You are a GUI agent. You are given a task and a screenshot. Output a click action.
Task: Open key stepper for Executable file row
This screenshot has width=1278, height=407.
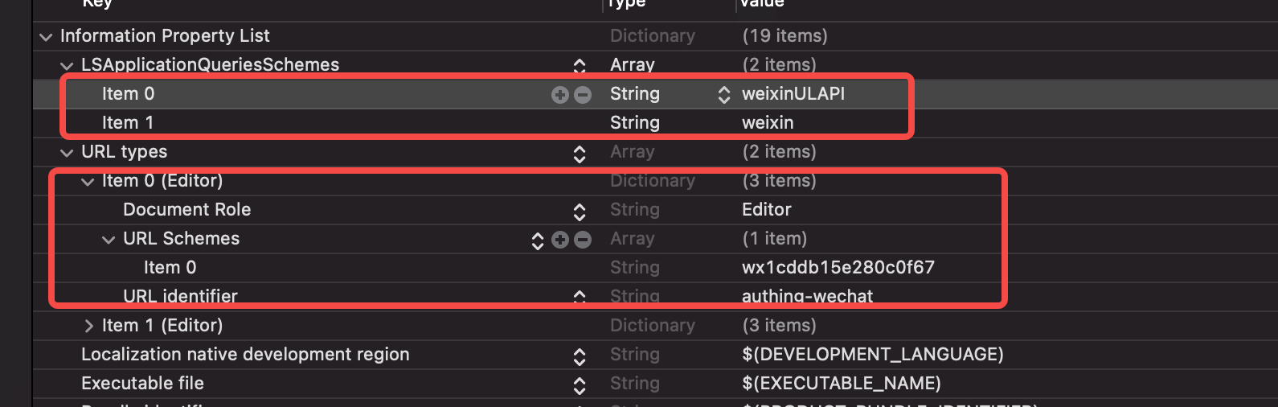(x=579, y=384)
